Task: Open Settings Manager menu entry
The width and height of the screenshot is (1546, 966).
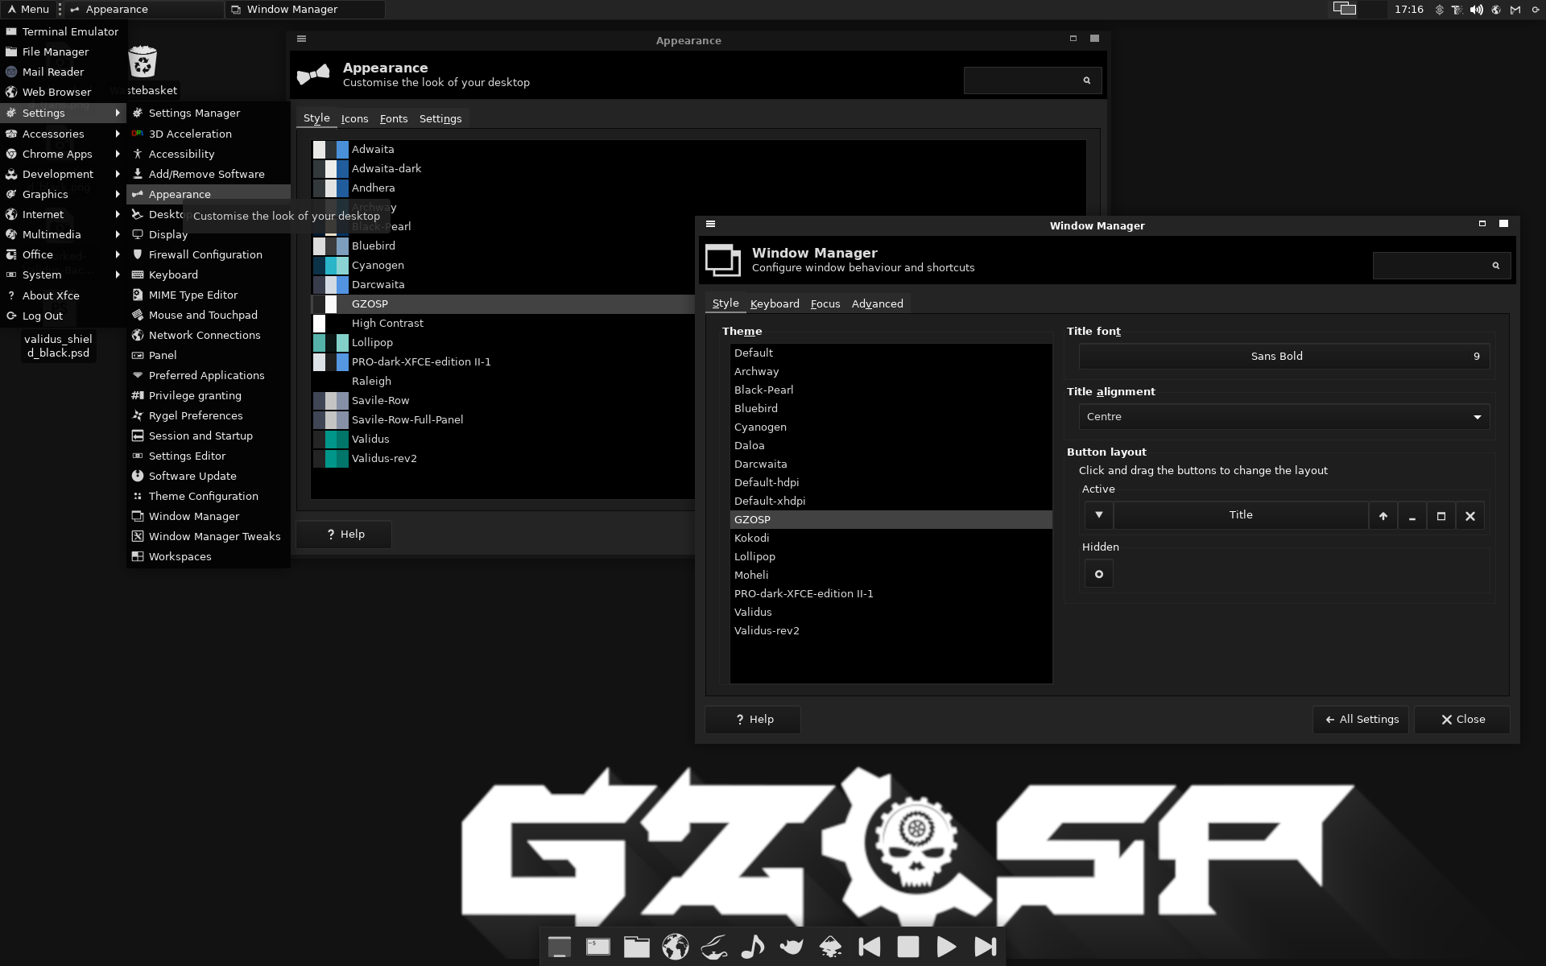Action: (x=209, y=113)
